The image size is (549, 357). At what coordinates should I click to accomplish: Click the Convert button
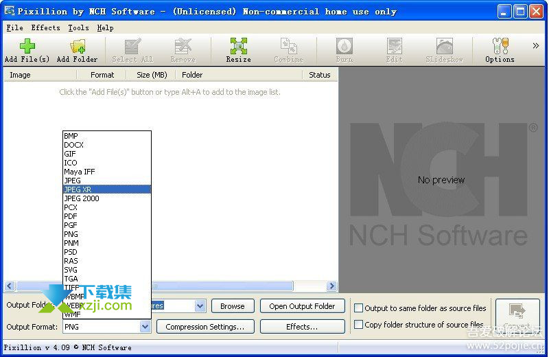[x=517, y=316]
